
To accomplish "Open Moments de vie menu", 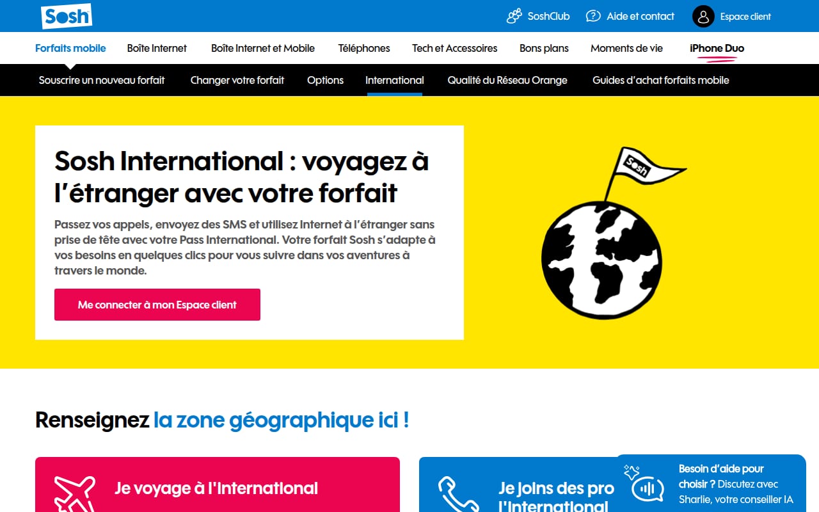I will (626, 48).
